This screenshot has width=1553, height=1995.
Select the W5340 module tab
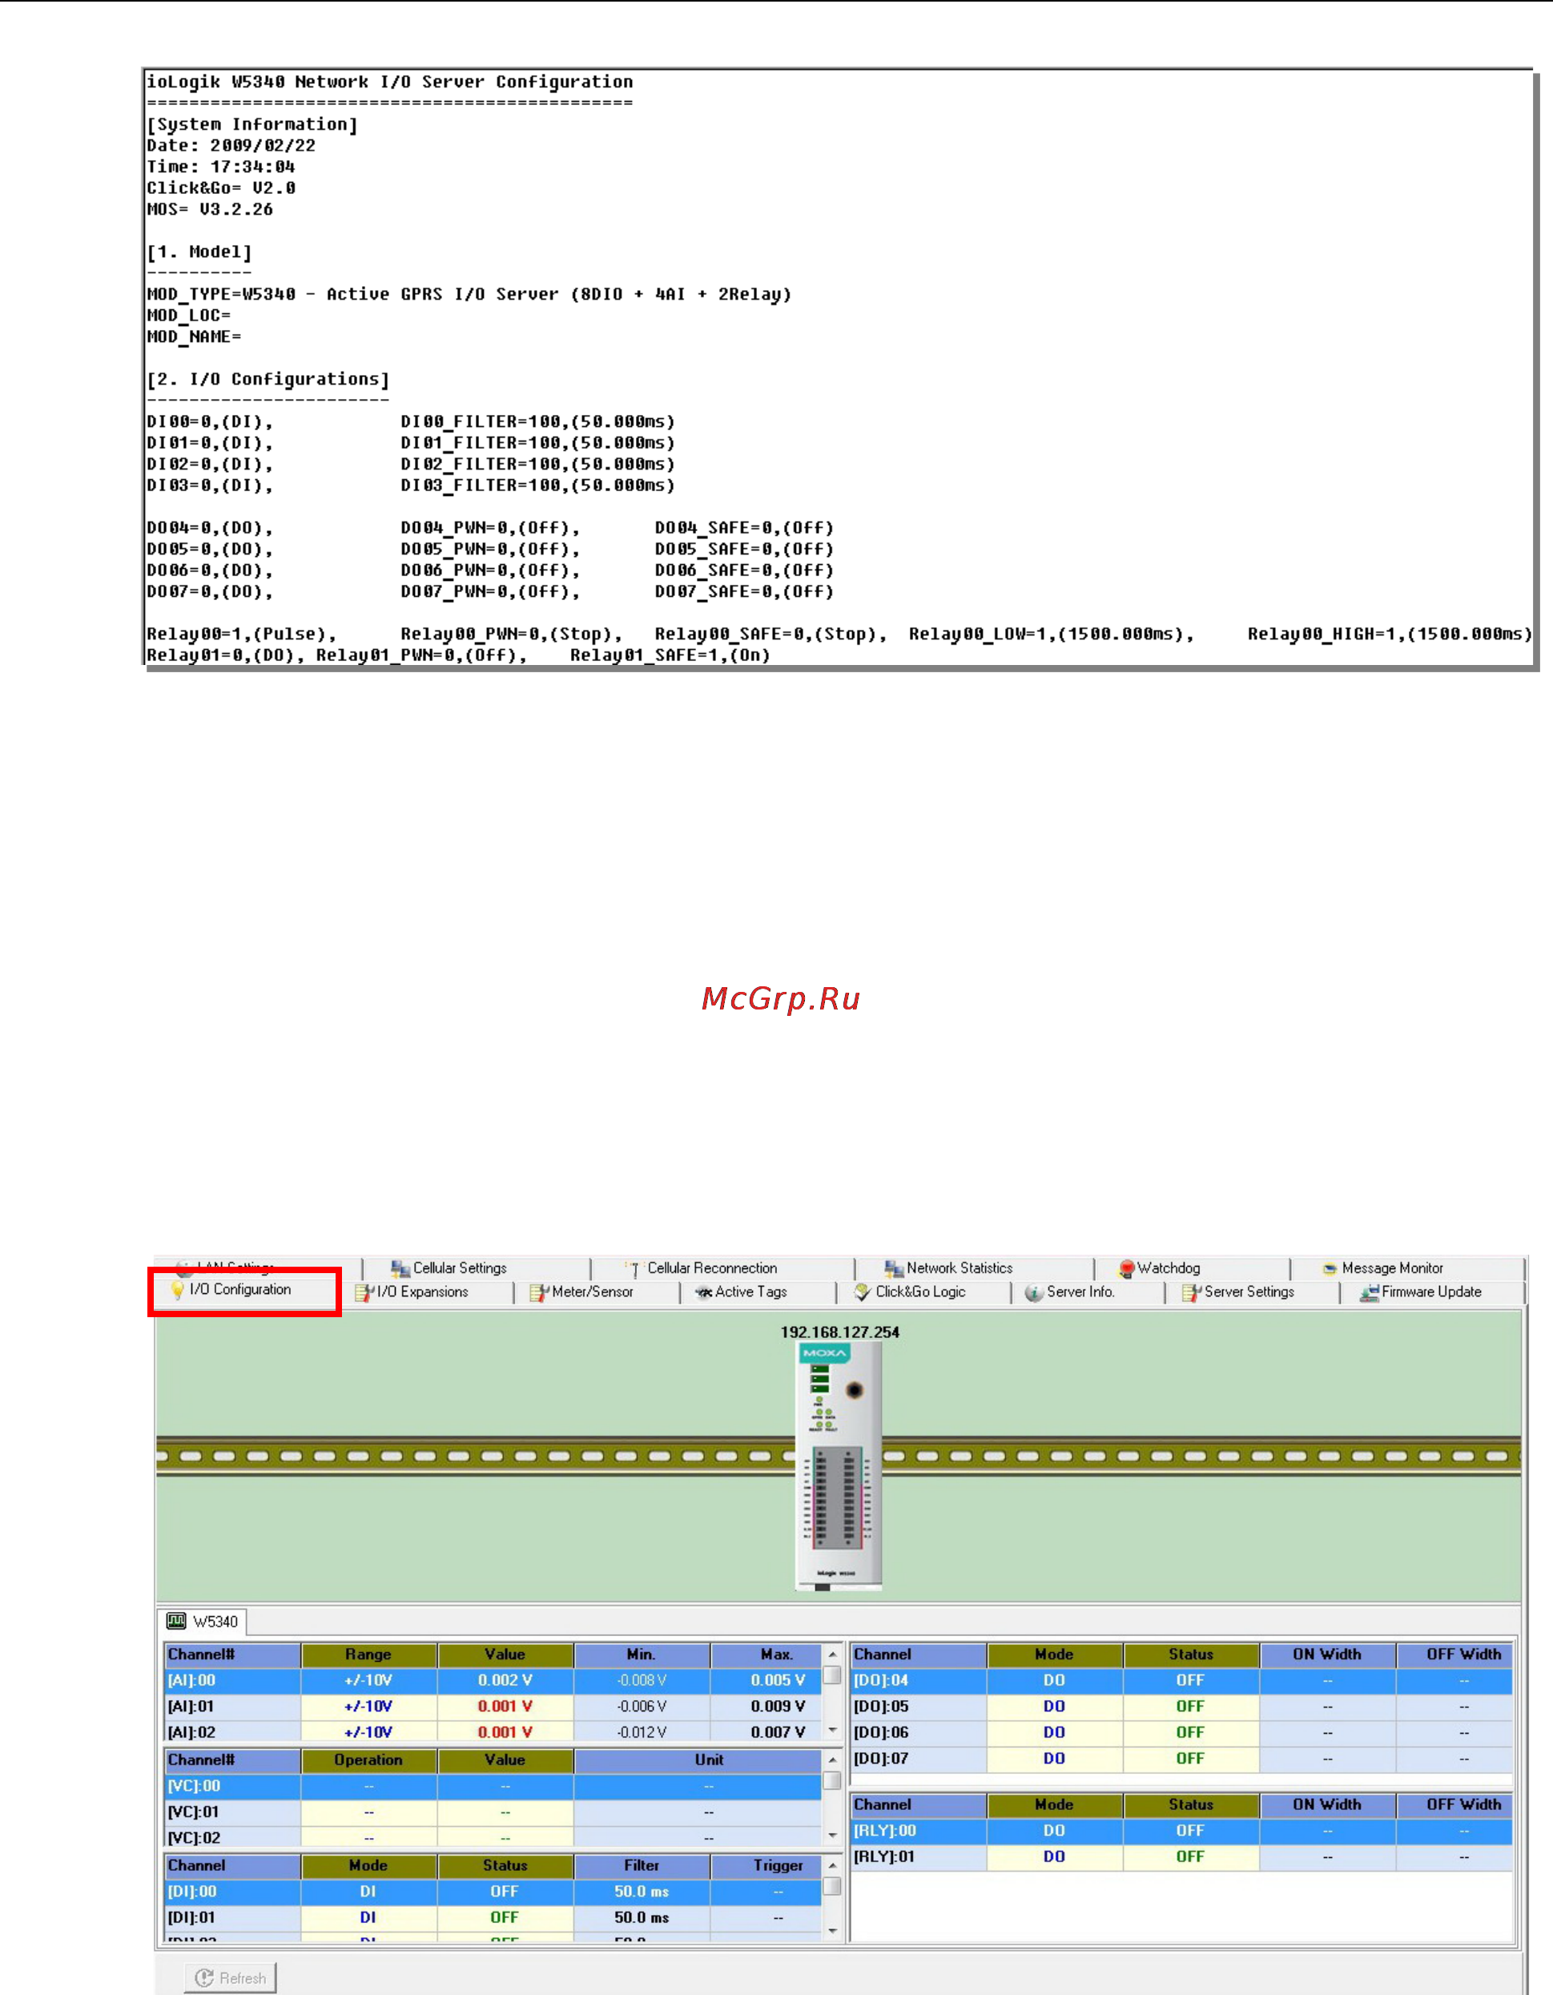point(203,1622)
